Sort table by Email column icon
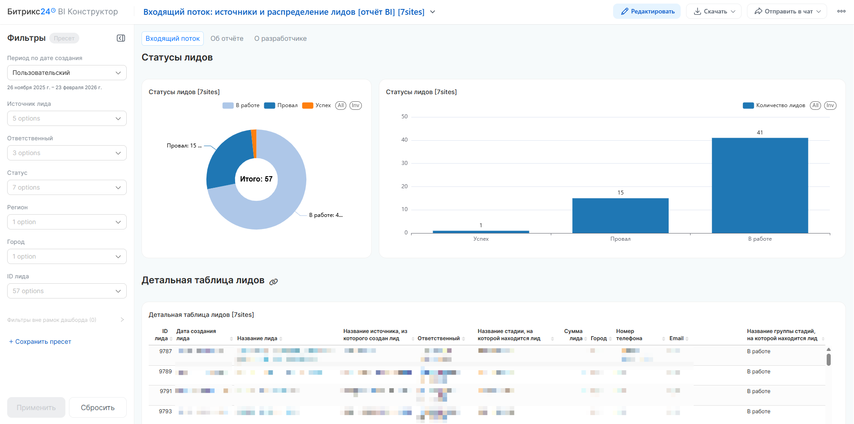This screenshot has width=854, height=424. point(687,339)
